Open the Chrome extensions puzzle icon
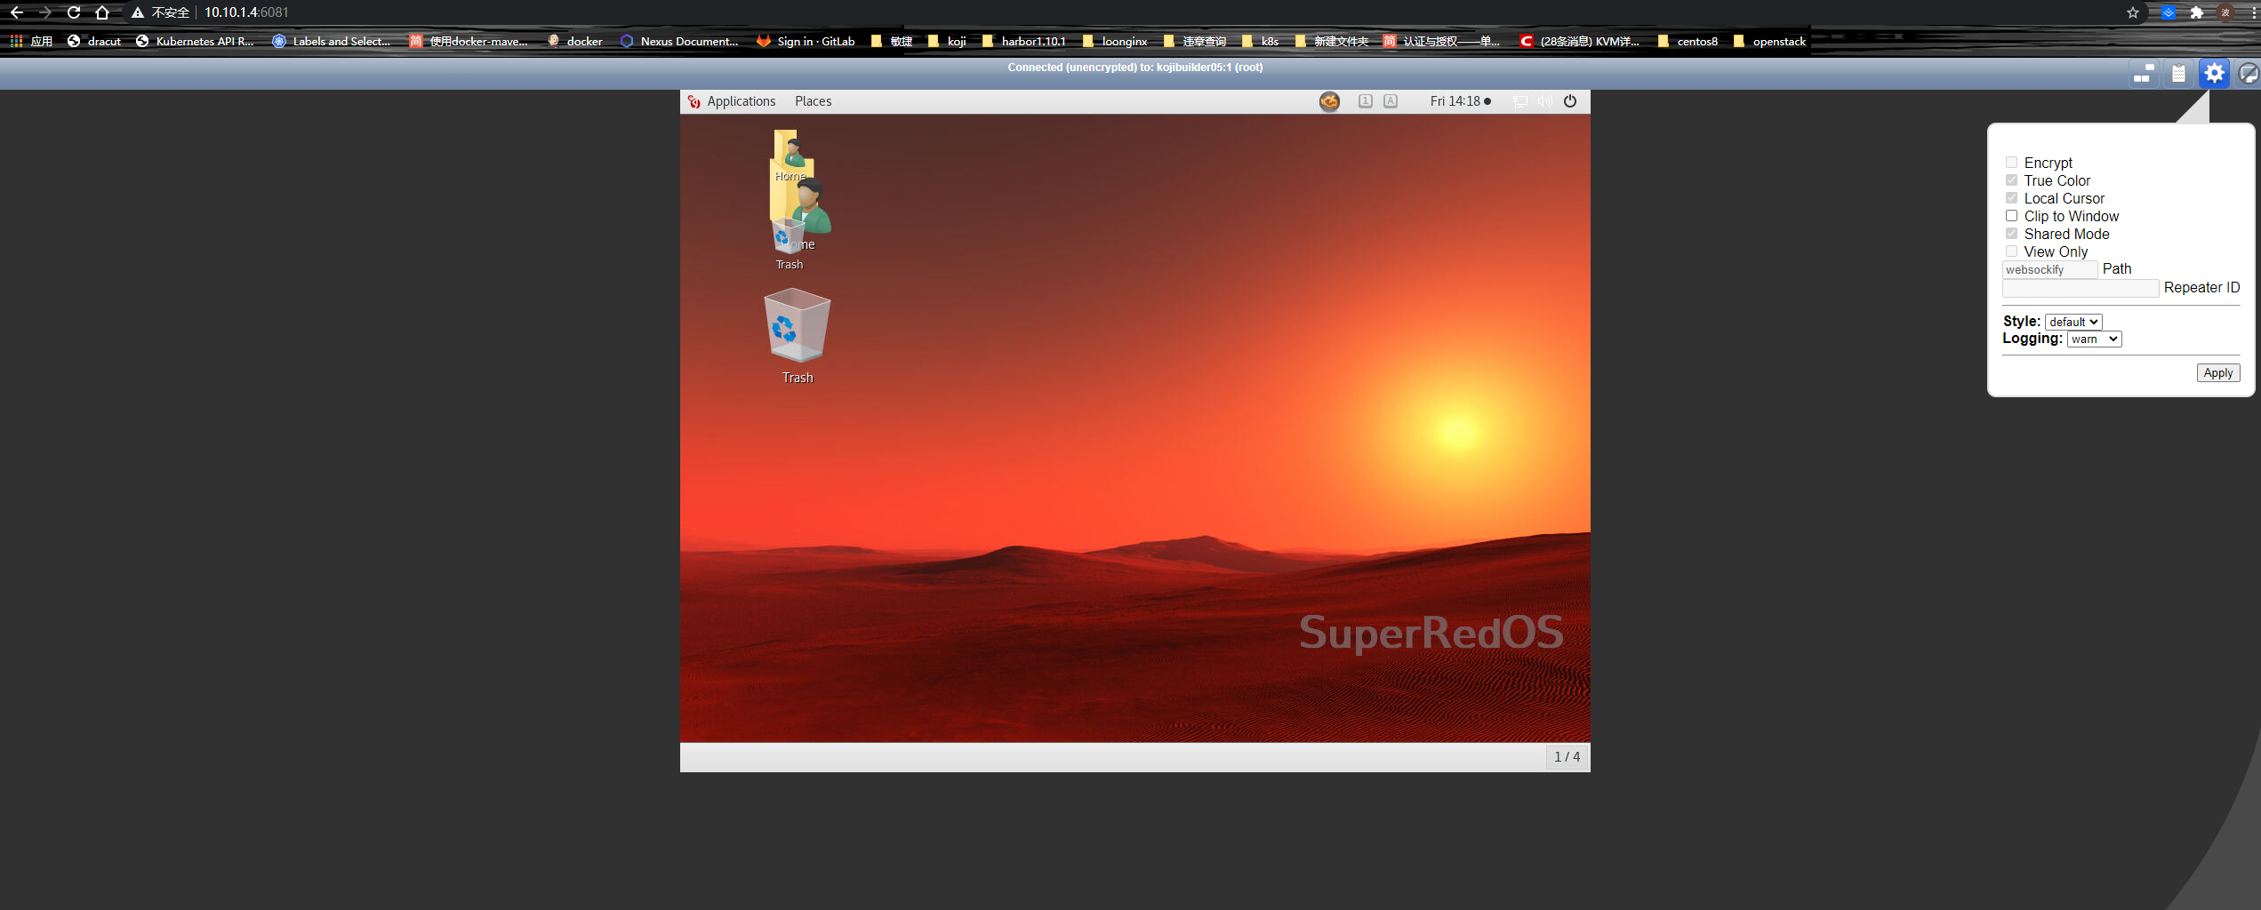 click(2196, 12)
